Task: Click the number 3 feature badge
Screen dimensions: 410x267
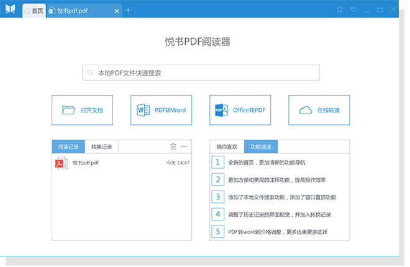Action: click(x=218, y=197)
